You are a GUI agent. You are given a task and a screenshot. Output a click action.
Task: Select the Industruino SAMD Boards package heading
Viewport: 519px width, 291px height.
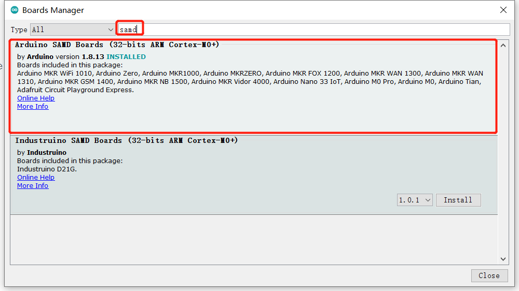click(126, 140)
